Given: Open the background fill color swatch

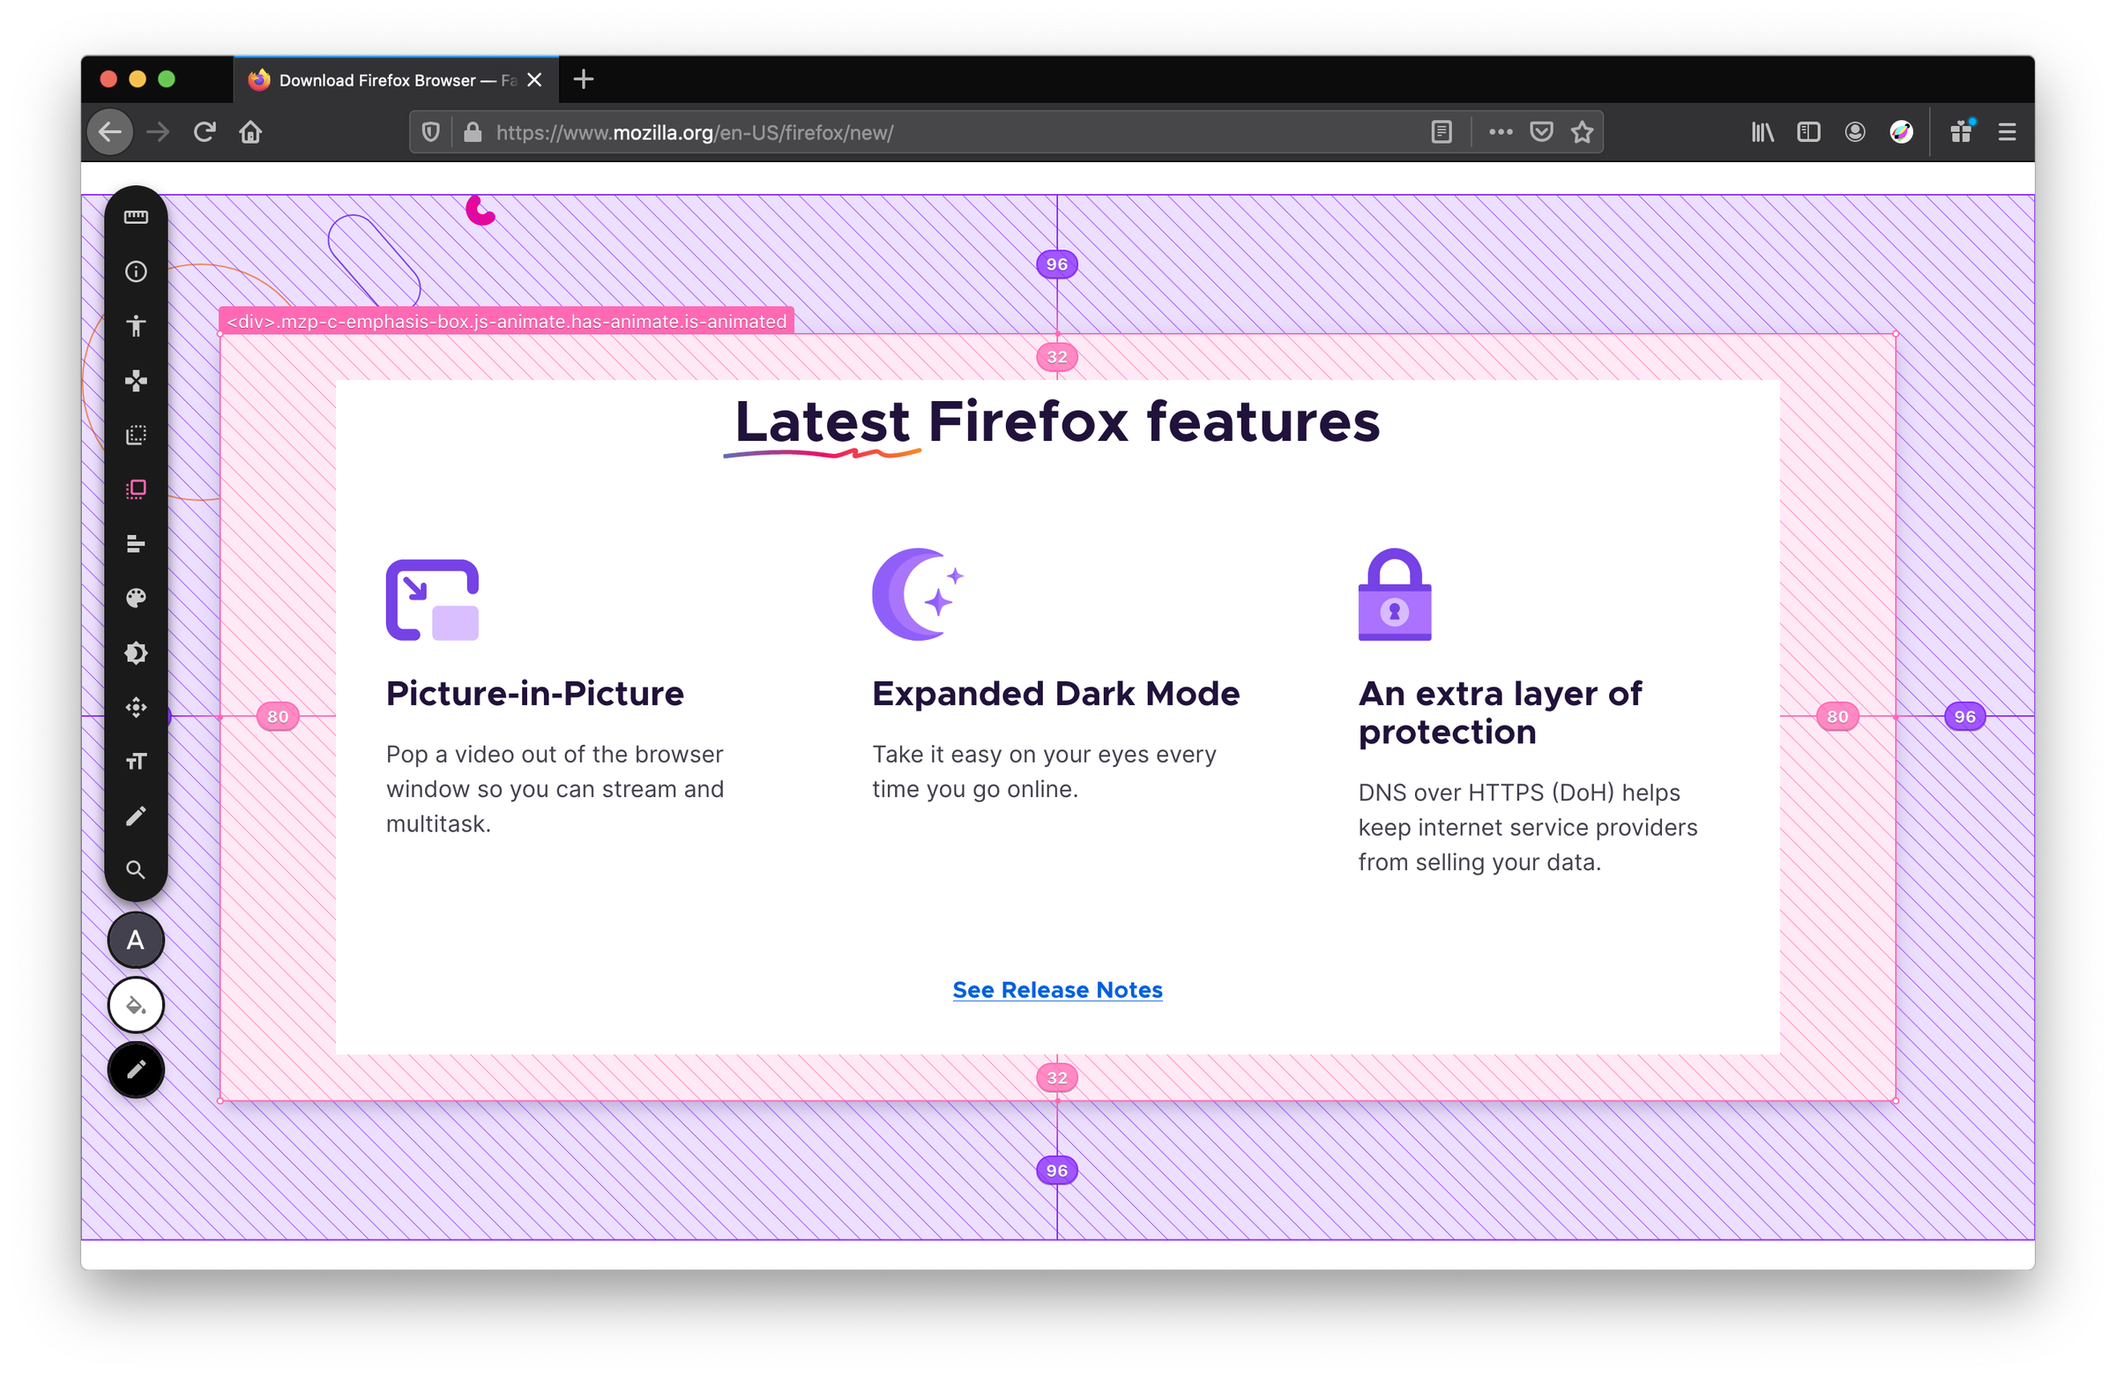Looking at the screenshot, I should click(x=136, y=1005).
